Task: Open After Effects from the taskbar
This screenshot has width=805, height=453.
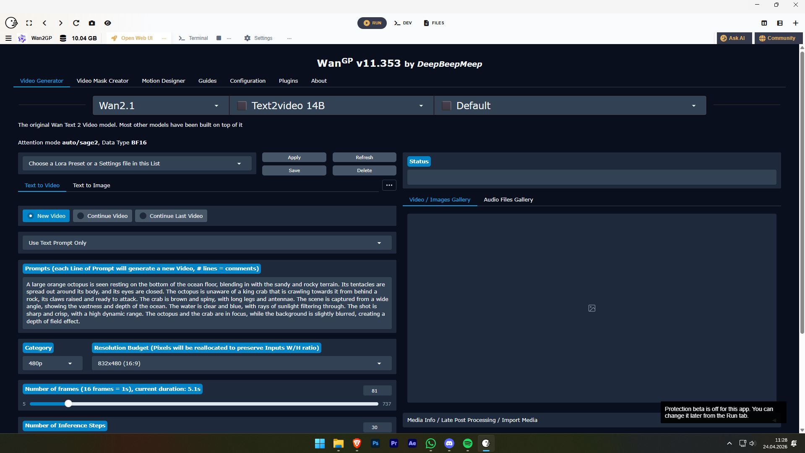Action: [x=412, y=443]
